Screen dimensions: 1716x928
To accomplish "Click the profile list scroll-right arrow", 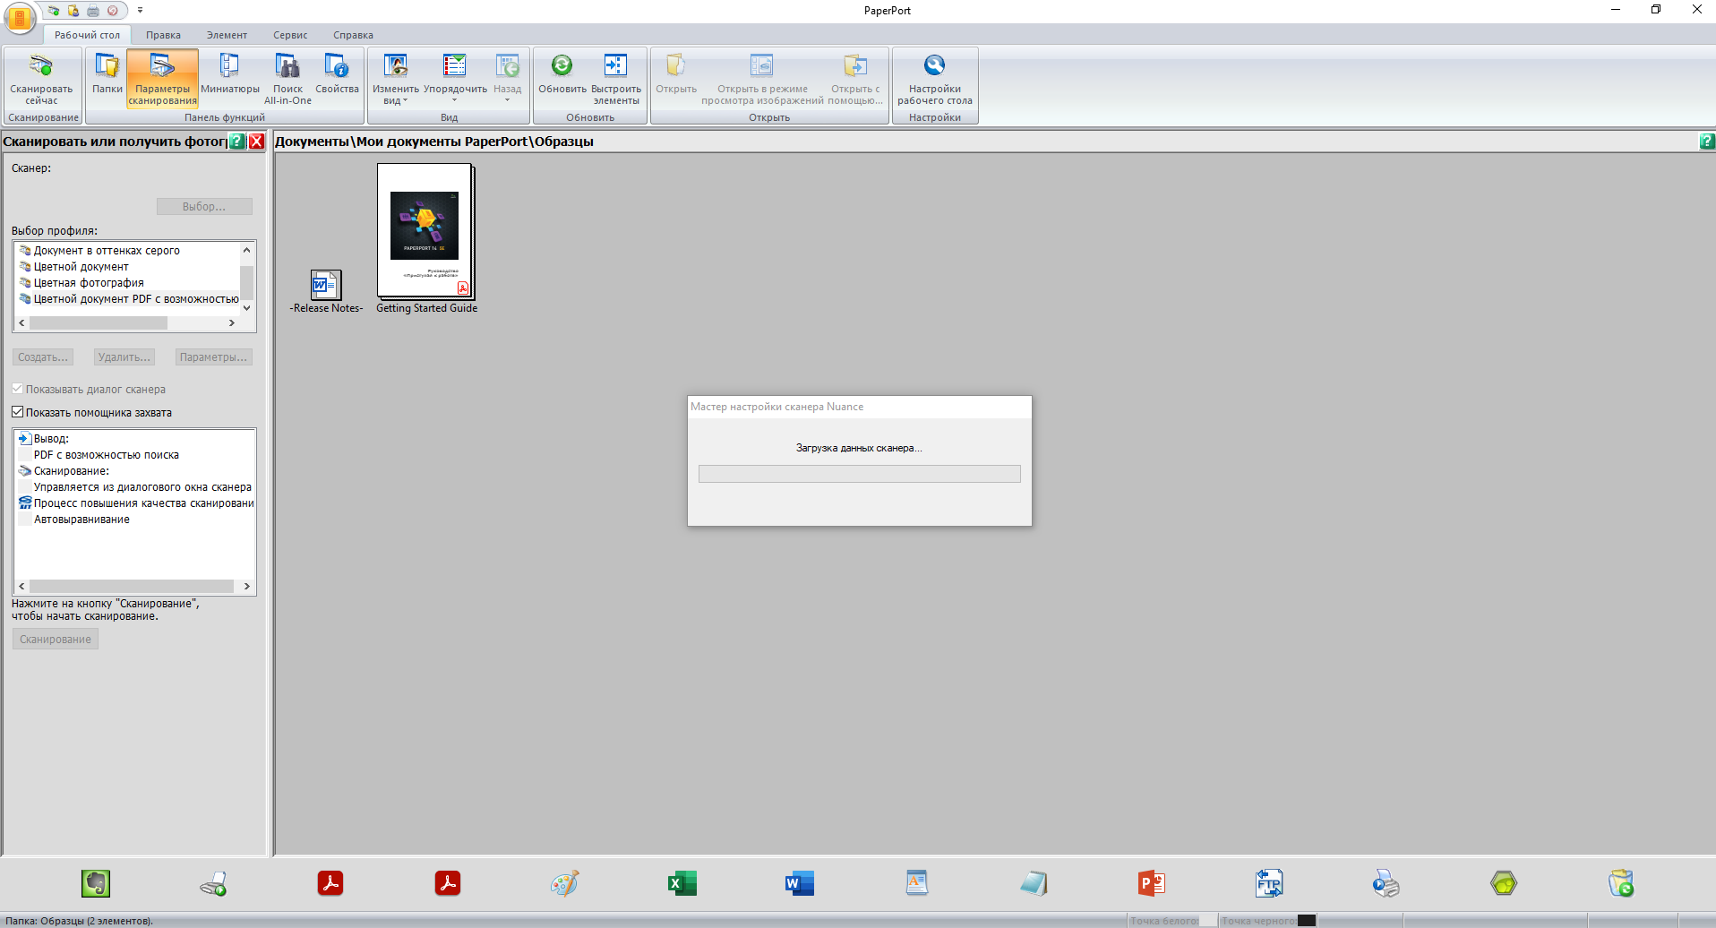I will pos(232,322).
